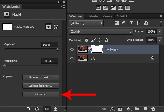Screen dimensions: 164x112
Task: Lock transparent pixels in Zablokuj row
Action: coord(86,40)
